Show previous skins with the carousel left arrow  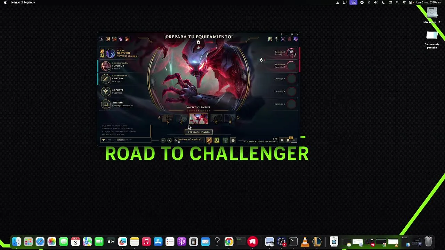(x=159, y=118)
